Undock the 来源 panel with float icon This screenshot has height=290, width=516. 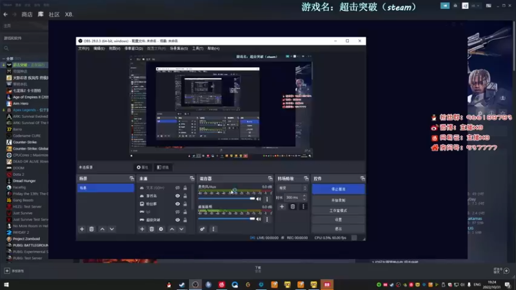tap(192, 179)
